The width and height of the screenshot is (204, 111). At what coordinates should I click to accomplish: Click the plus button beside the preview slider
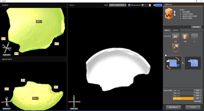tap(143, 5)
